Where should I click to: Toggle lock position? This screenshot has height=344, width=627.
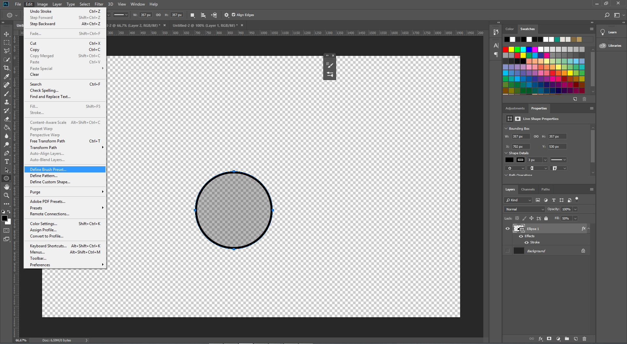tap(531, 218)
